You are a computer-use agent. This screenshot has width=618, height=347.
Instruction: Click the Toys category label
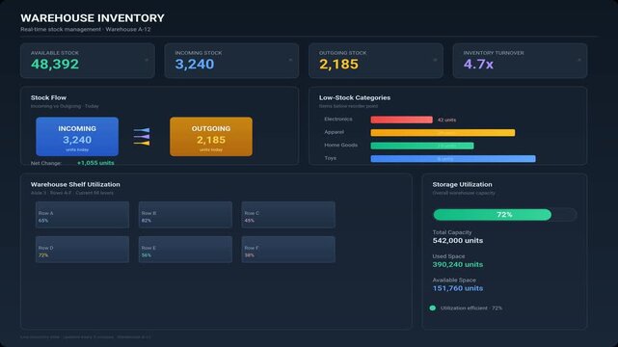click(x=331, y=158)
